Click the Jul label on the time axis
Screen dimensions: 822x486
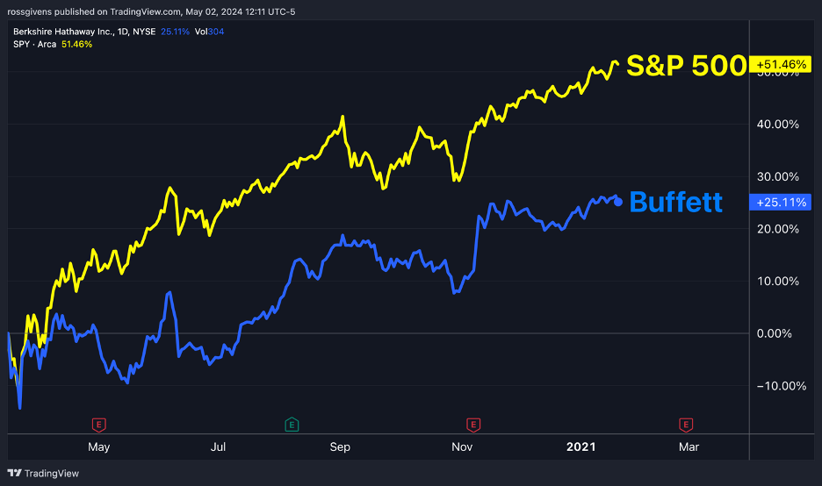218,447
